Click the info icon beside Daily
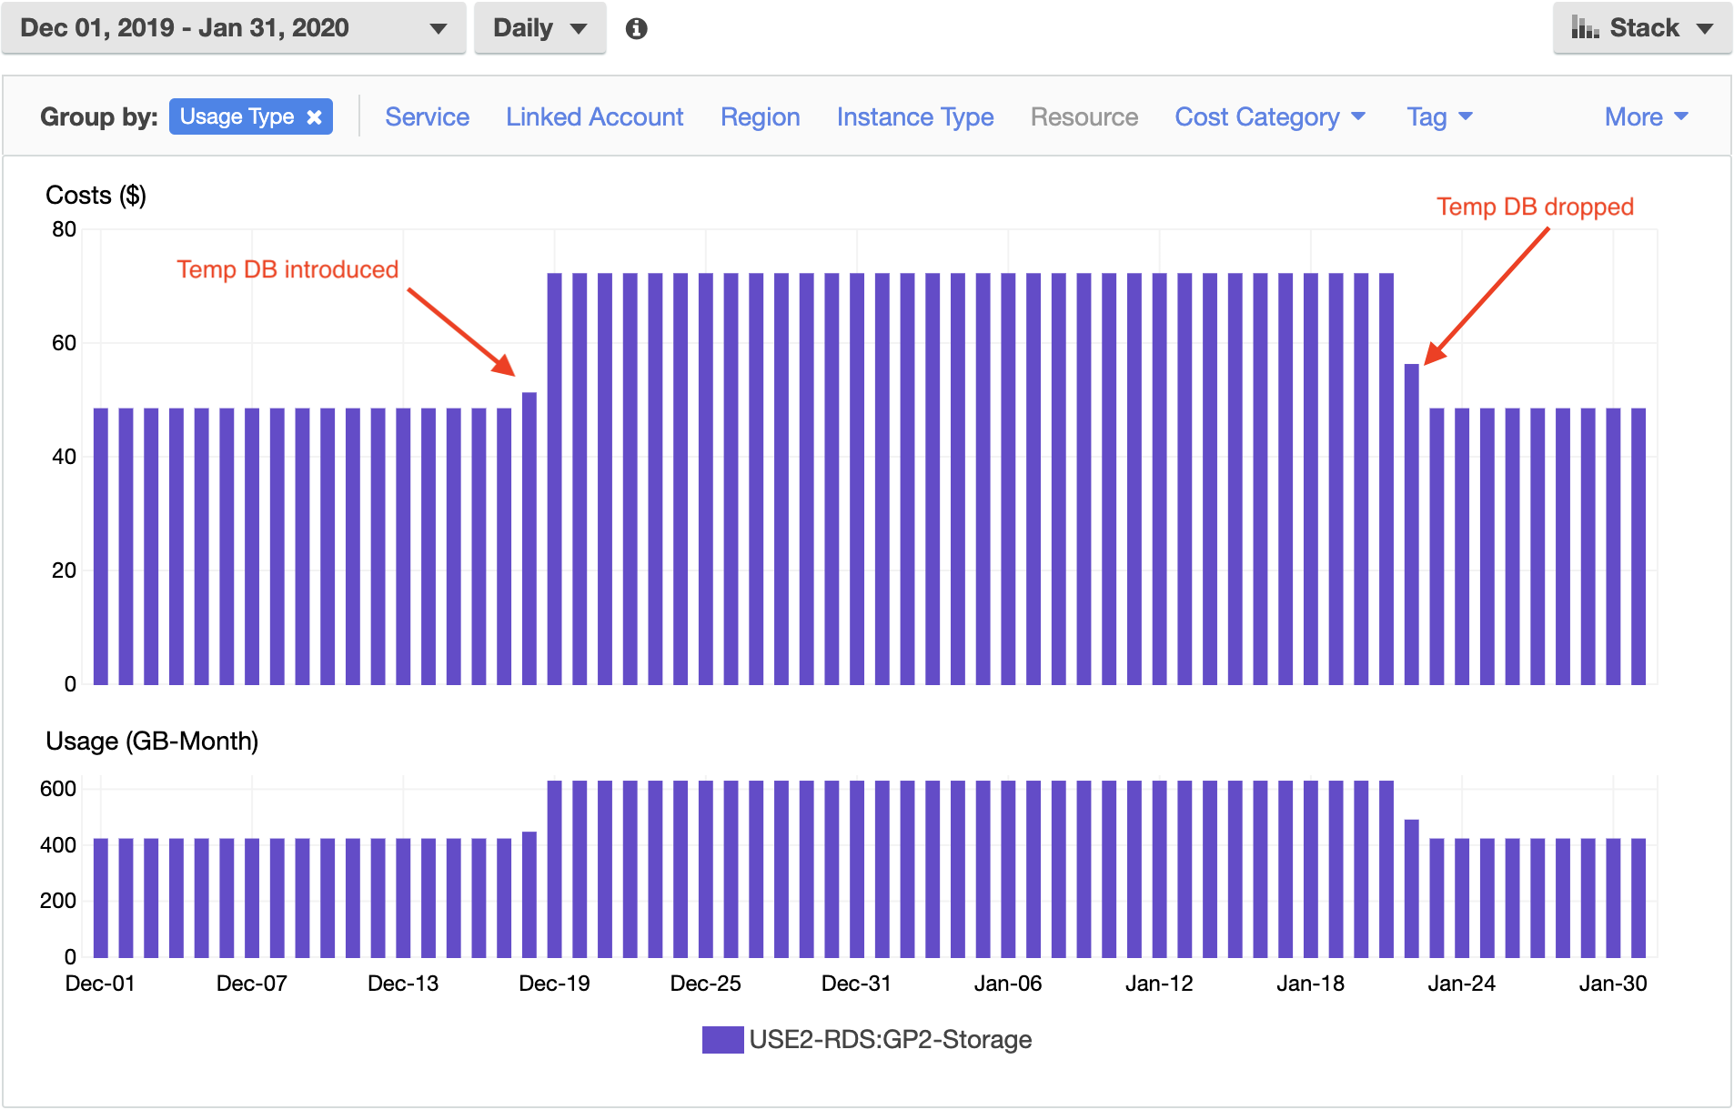1734x1110 pixels. 636,29
